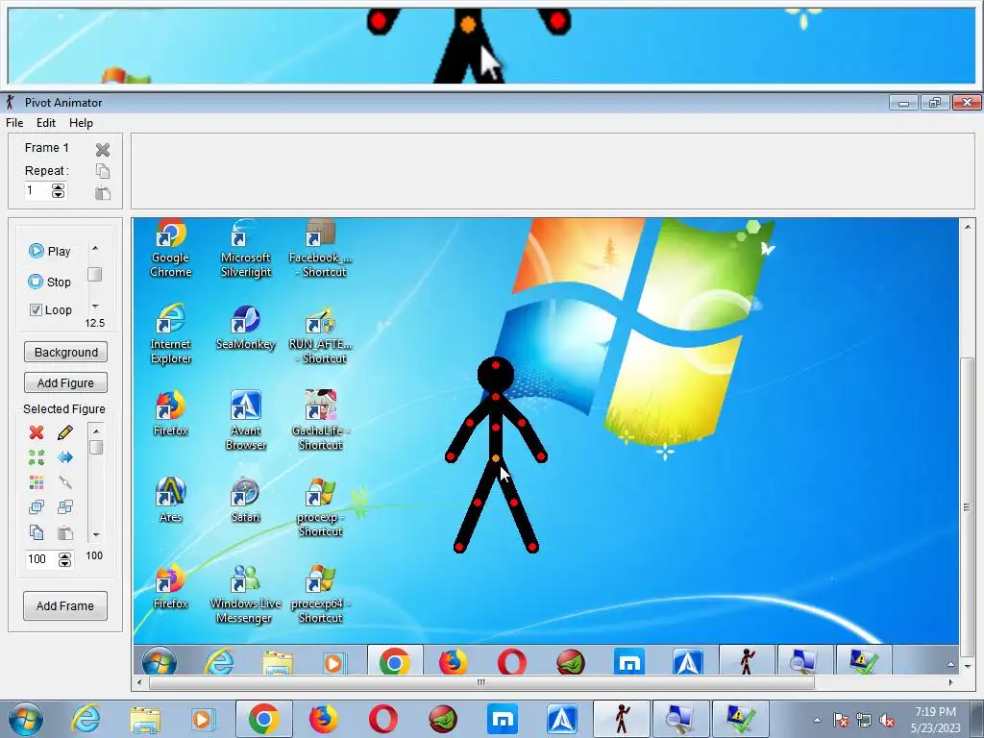This screenshot has width=984, height=738.
Task: Delete the selected figure with red X
Action: pyautogui.click(x=37, y=432)
